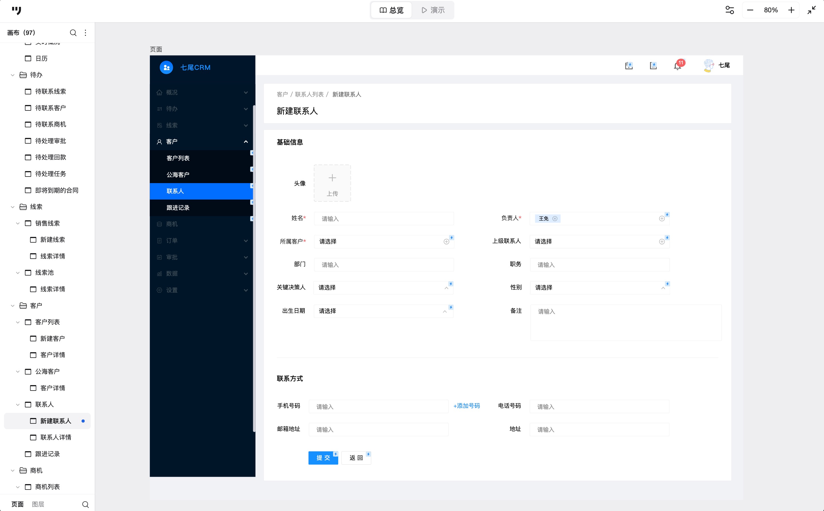Select 联系人详情 page in tree
The image size is (824, 511).
[56, 437]
